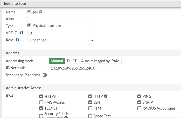Uncheck the HTTPS checkbox
Viewport: 181px width, 118px height.
click(x=41, y=96)
